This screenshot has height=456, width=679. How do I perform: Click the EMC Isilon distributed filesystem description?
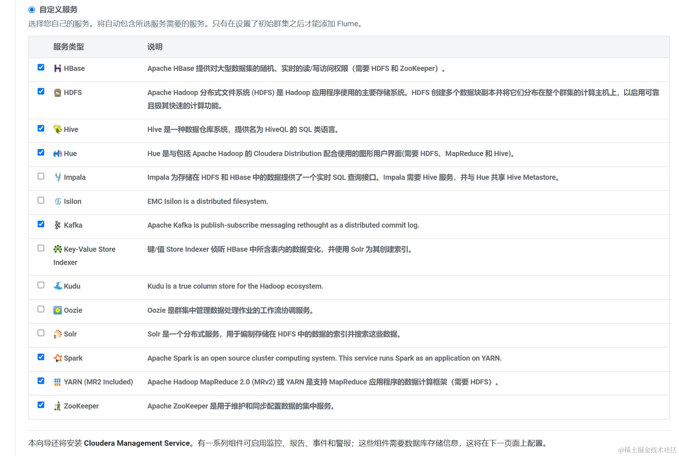pyautogui.click(x=208, y=201)
